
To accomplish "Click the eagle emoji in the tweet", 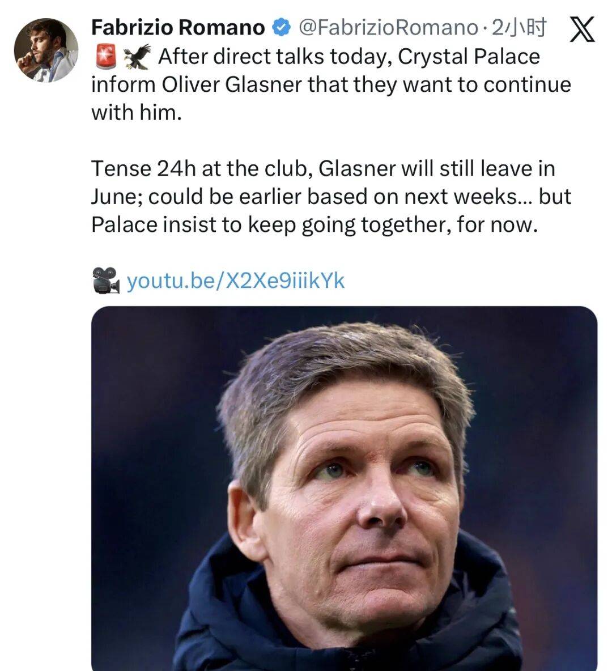I will pos(138,56).
